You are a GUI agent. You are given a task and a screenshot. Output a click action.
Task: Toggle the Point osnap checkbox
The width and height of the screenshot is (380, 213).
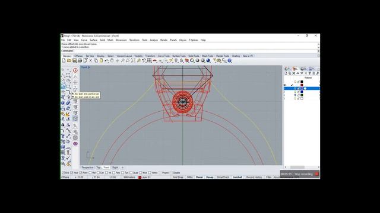(81, 173)
